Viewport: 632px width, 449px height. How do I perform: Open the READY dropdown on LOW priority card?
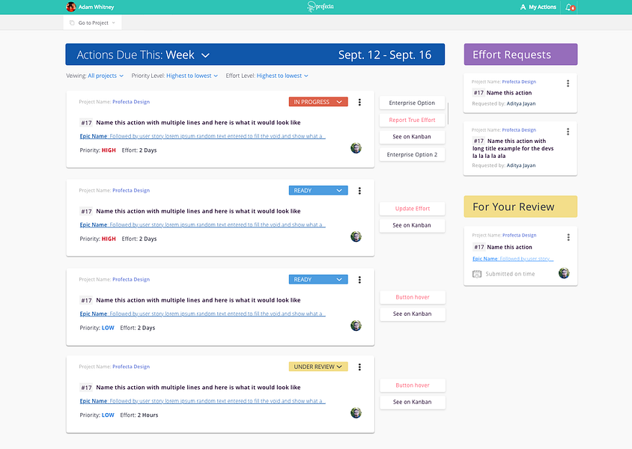click(318, 279)
